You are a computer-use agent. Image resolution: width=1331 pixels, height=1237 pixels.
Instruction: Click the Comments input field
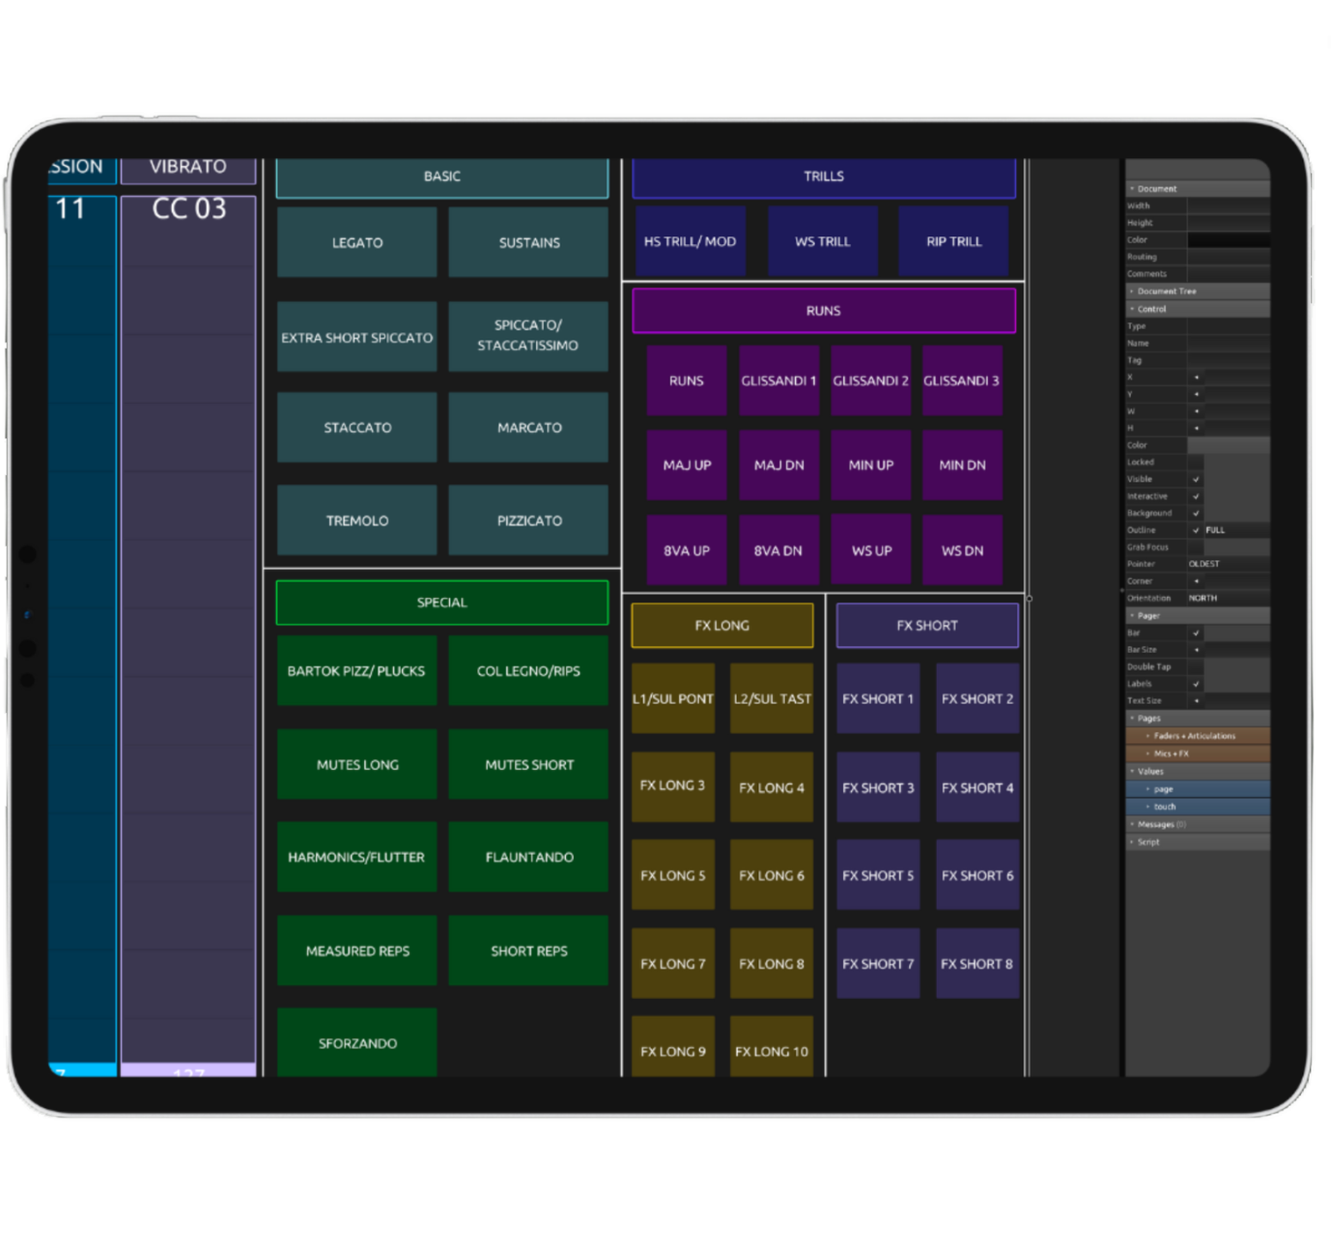pyautogui.click(x=1228, y=274)
